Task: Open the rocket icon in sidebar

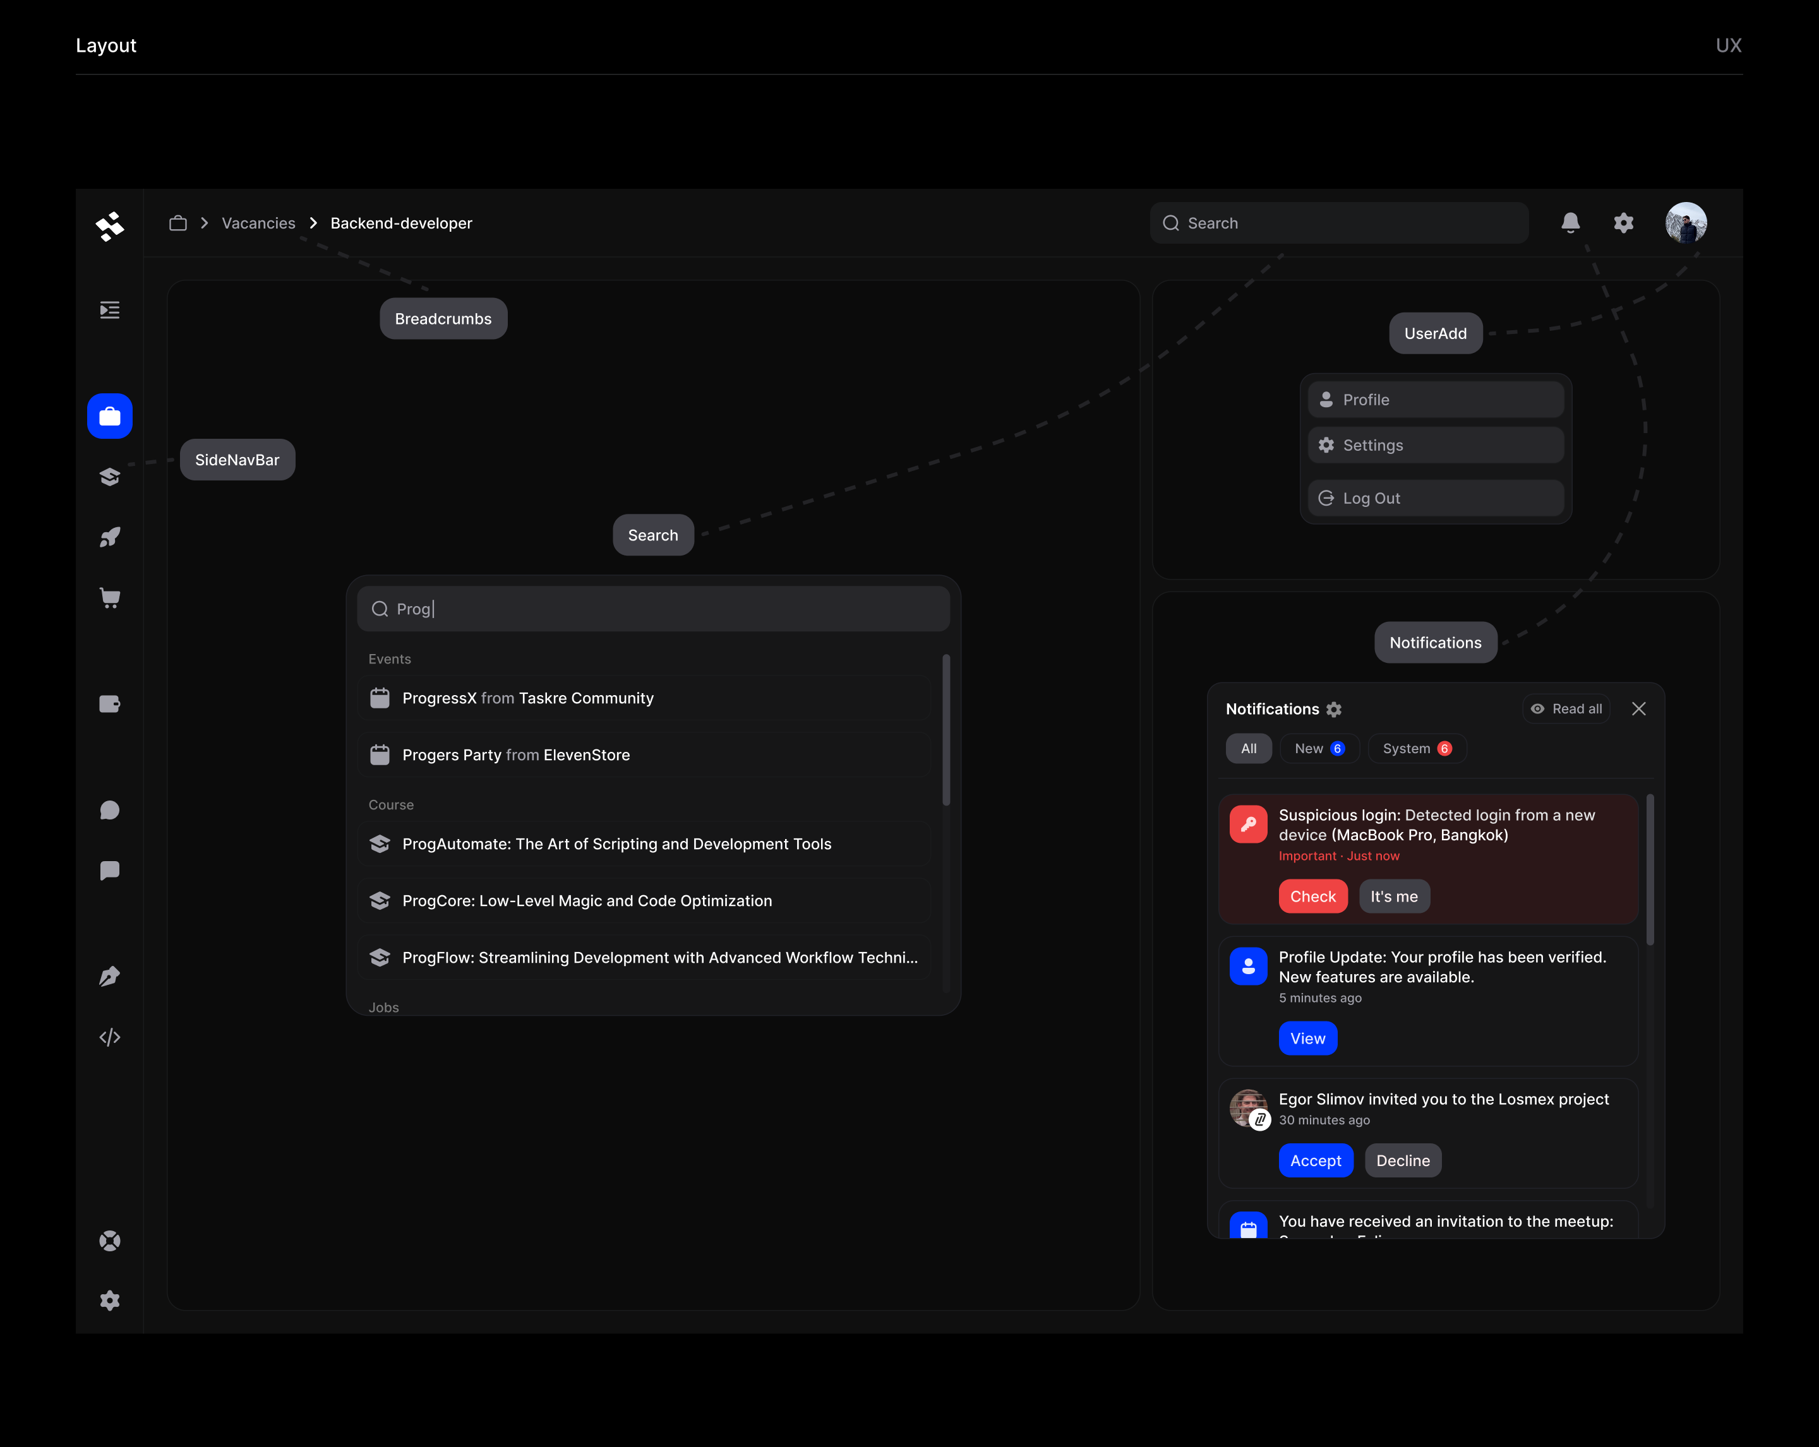Action: (x=110, y=537)
